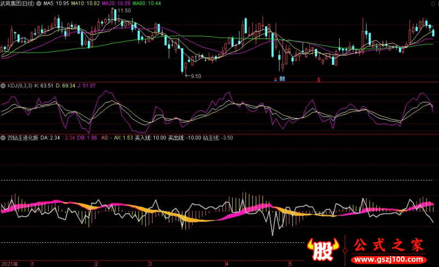
Task: Click the 财 financial report marker
Action: point(282,79)
